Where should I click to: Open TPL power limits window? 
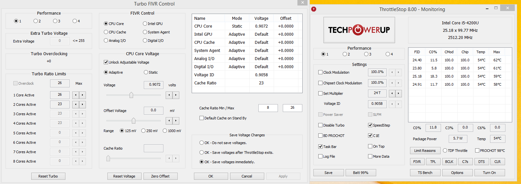click(x=433, y=162)
